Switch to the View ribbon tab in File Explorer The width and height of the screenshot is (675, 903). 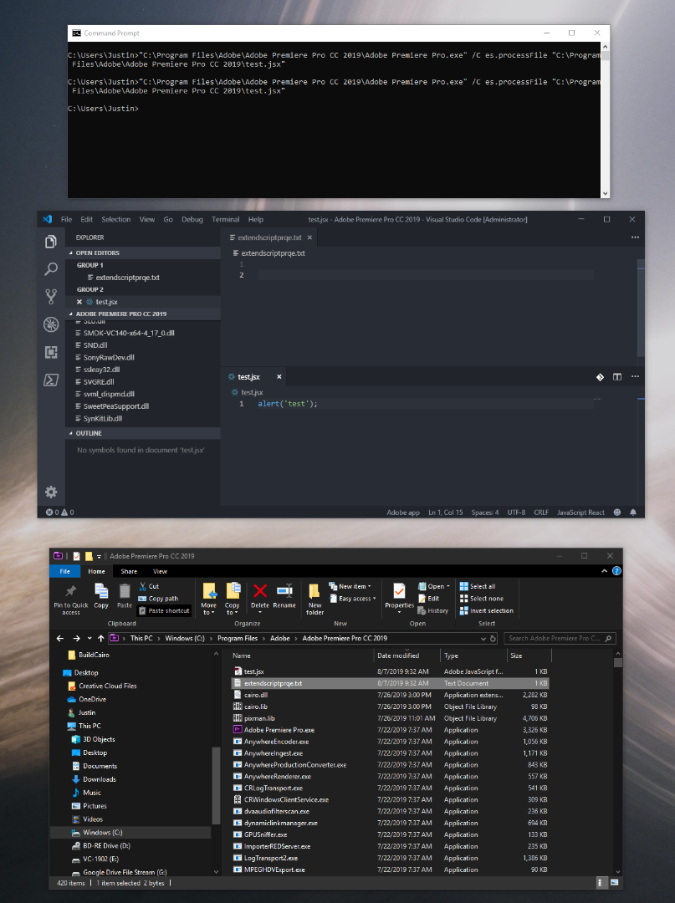tap(160, 571)
